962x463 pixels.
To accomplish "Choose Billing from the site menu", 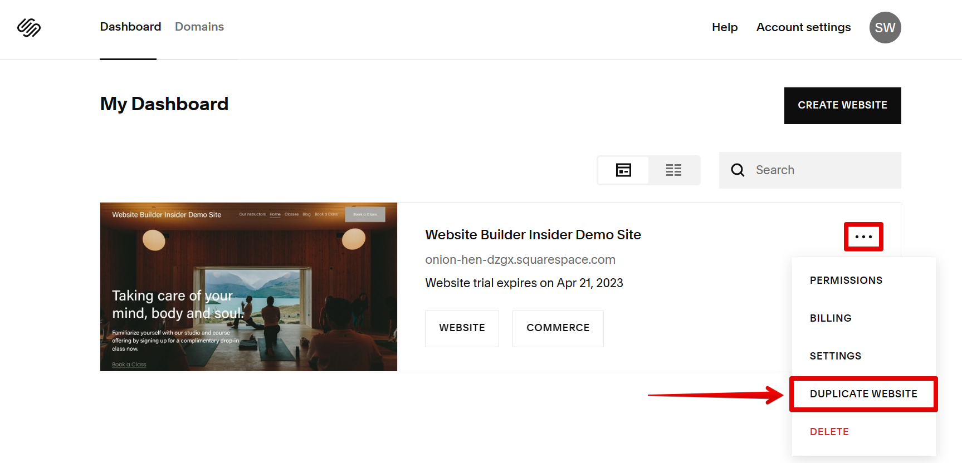I will 831,318.
